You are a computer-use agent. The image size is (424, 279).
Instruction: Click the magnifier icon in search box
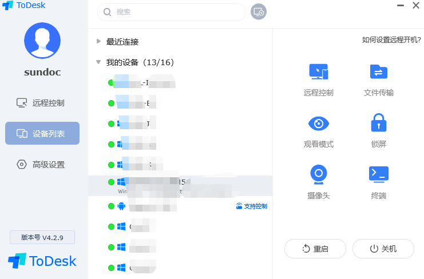[108, 12]
